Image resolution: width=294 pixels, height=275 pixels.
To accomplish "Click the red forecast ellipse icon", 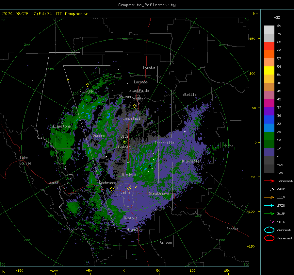I will 269,238.
